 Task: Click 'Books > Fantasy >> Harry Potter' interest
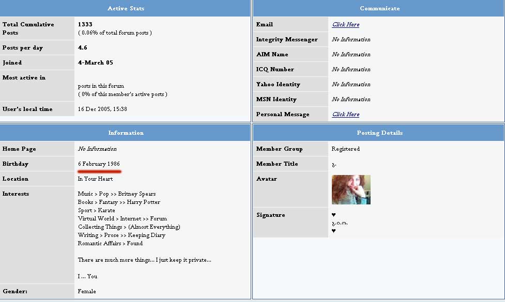[x=119, y=202]
